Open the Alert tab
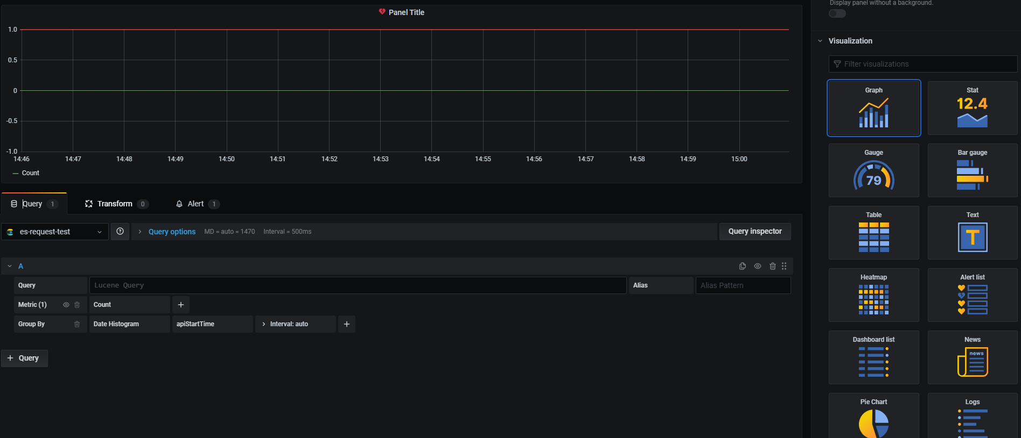 click(x=197, y=204)
